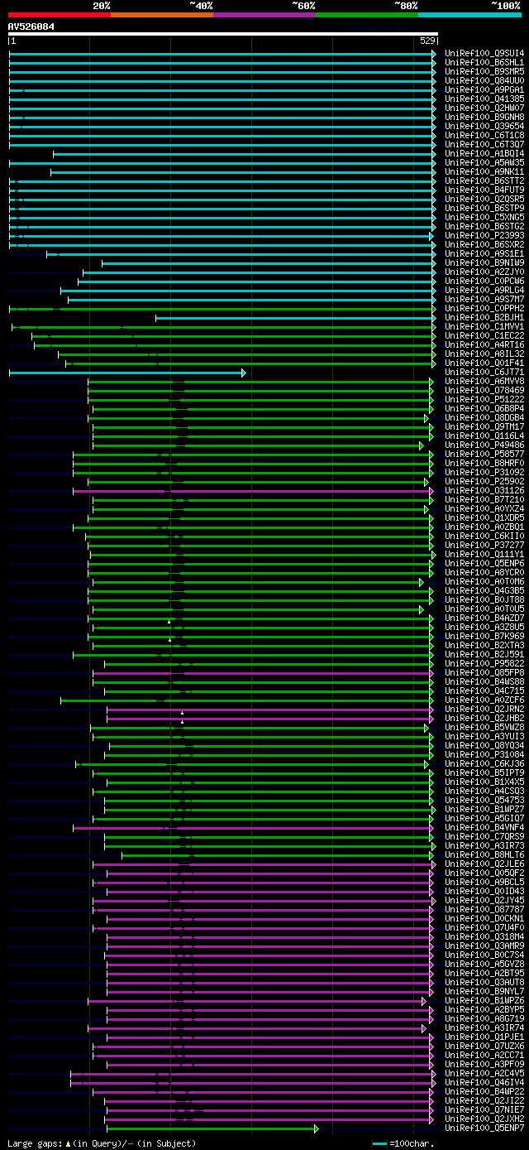529x1150 pixels.
Task: Click the cyan ~100% legend segment
Action: (x=469, y=14)
